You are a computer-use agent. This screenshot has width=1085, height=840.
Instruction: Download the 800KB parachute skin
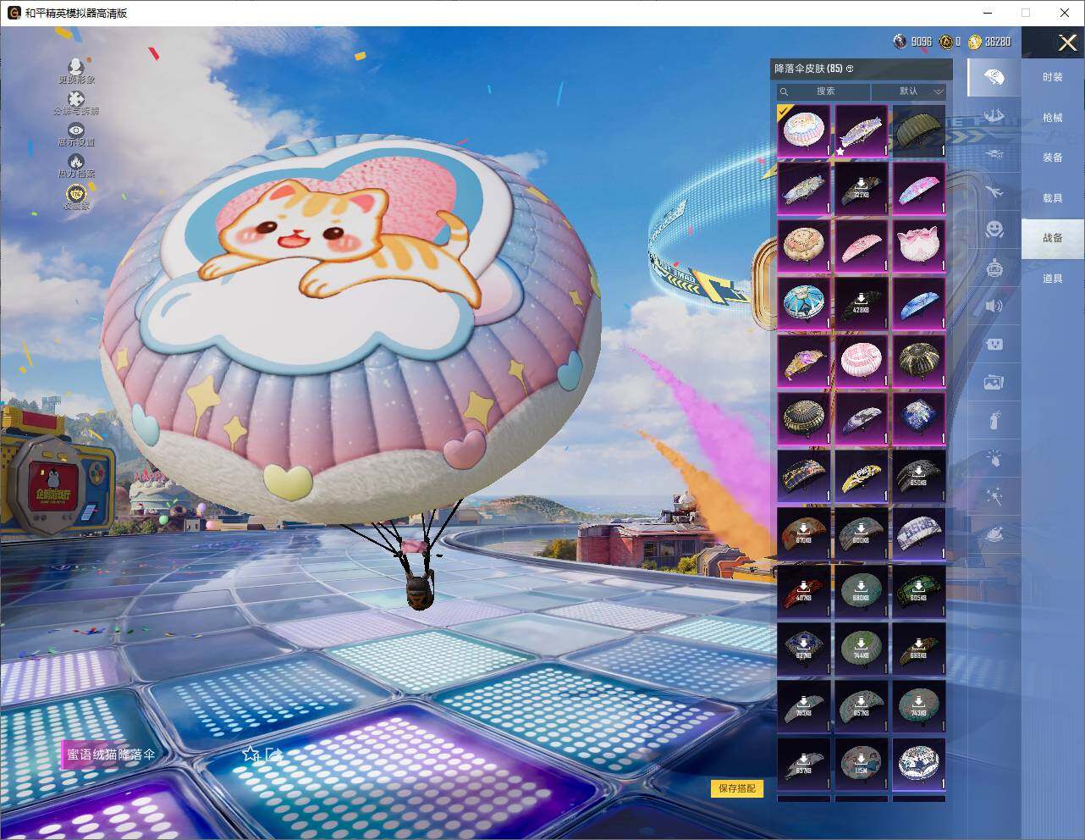tap(862, 533)
